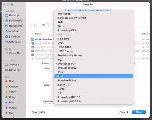Open the Adobe Premiere folder
This screenshot has height=120, width=152.
click(x=42, y=40)
